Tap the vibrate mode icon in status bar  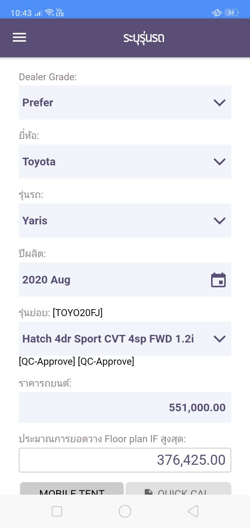click(217, 13)
